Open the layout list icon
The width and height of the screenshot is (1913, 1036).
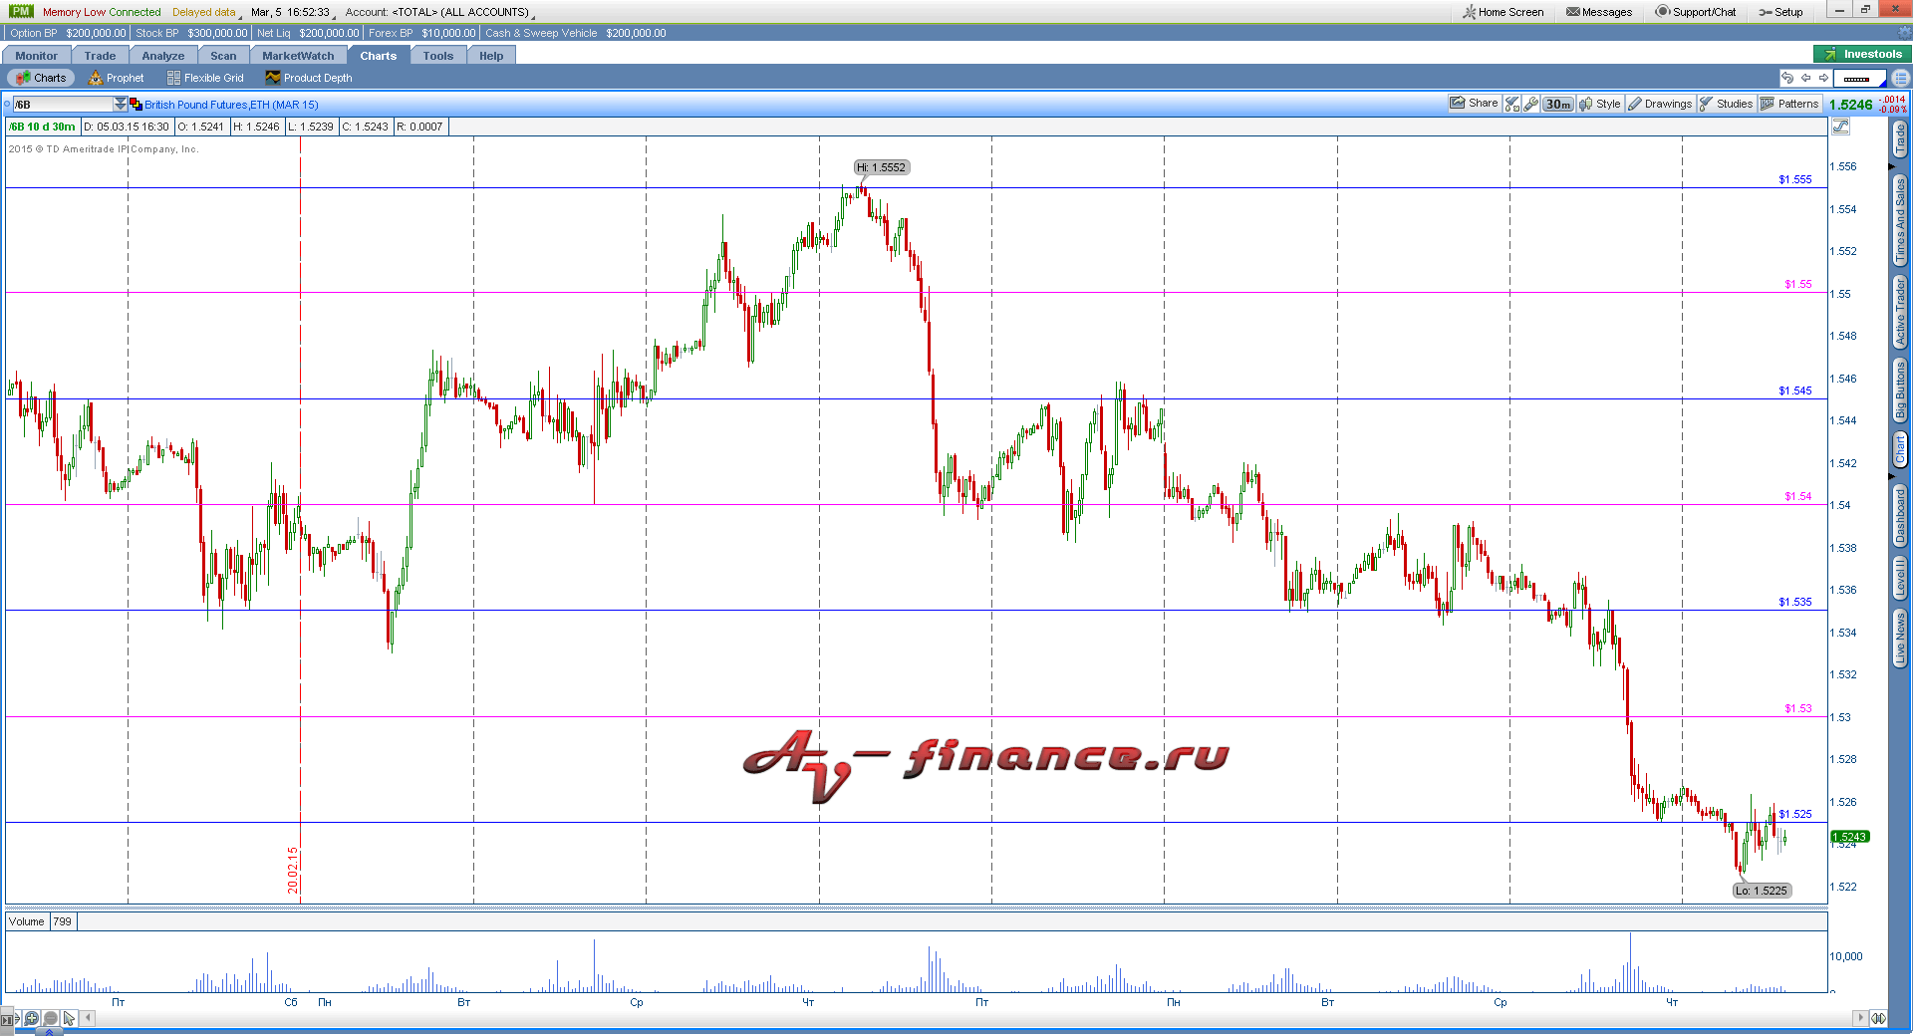1901,78
